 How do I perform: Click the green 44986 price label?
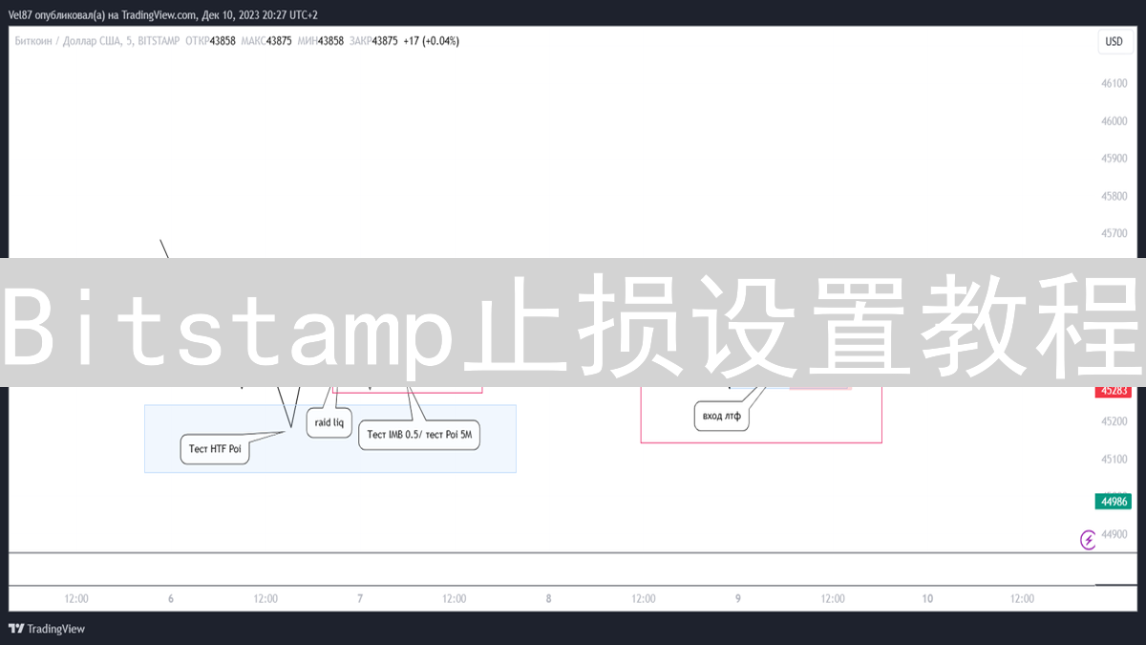pyautogui.click(x=1113, y=502)
